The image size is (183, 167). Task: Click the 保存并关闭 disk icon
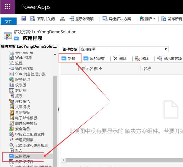(x=32, y=19)
